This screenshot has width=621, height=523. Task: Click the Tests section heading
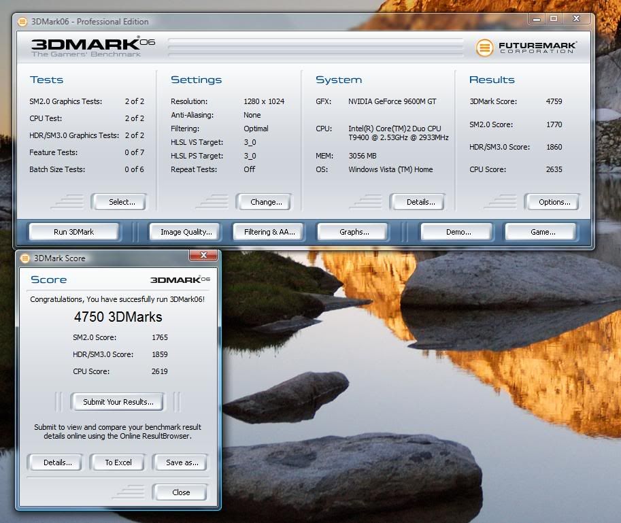click(x=46, y=80)
